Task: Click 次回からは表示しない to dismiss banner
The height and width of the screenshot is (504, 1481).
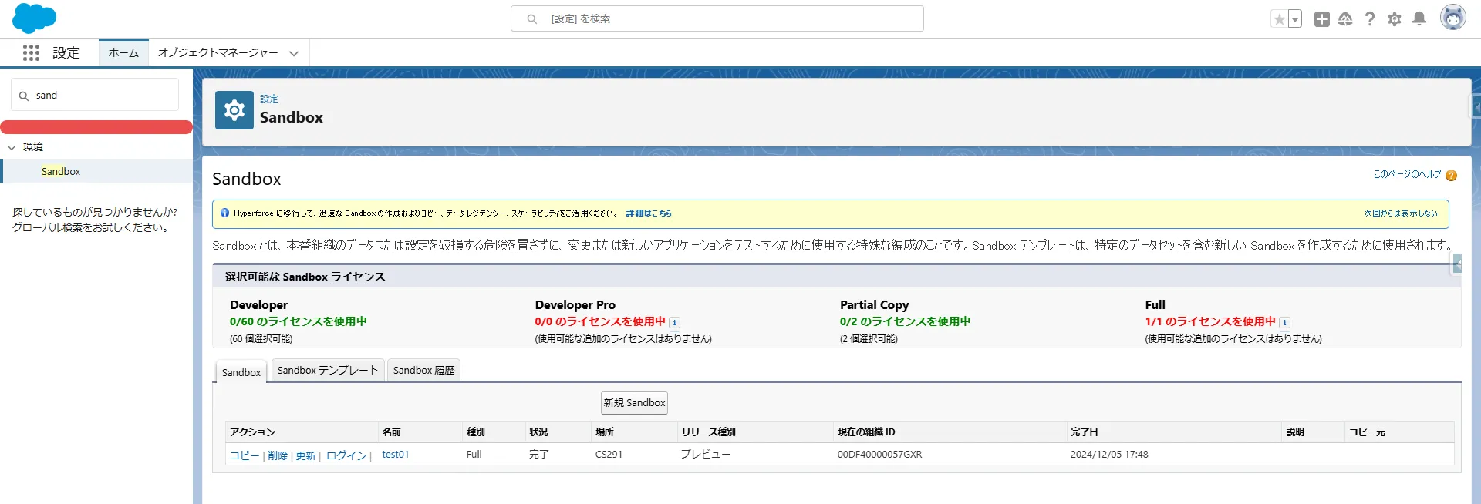Action: [1401, 213]
